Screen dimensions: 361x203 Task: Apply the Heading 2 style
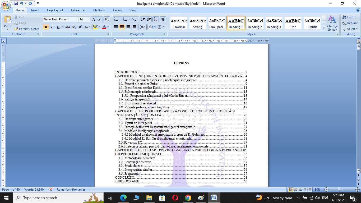tap(255, 23)
